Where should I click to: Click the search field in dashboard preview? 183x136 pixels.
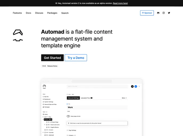97,86
